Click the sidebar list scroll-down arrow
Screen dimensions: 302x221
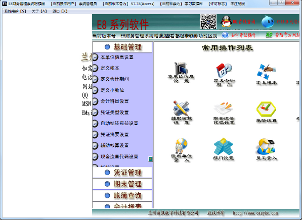[x=150, y=159]
